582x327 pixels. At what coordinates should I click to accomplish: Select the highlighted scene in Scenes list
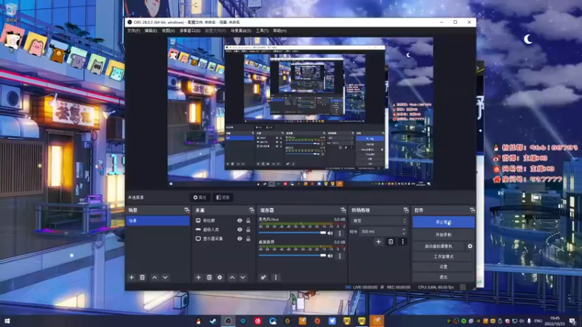[x=158, y=221]
